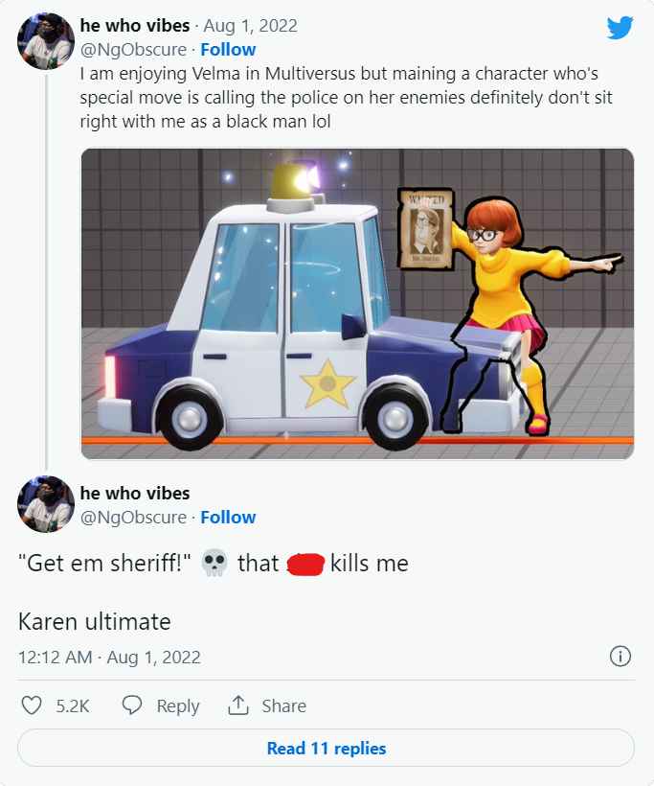
Task: Follow @NgObscure from the second tweet
Action: point(228,518)
